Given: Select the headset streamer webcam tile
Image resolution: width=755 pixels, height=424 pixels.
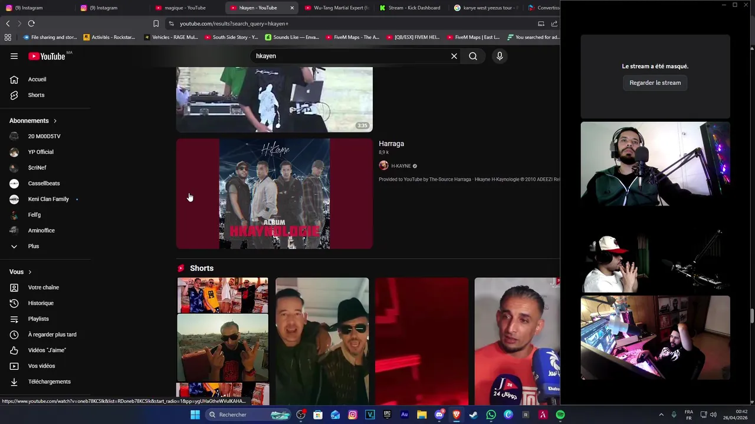Looking at the screenshot, I should click(x=655, y=164).
